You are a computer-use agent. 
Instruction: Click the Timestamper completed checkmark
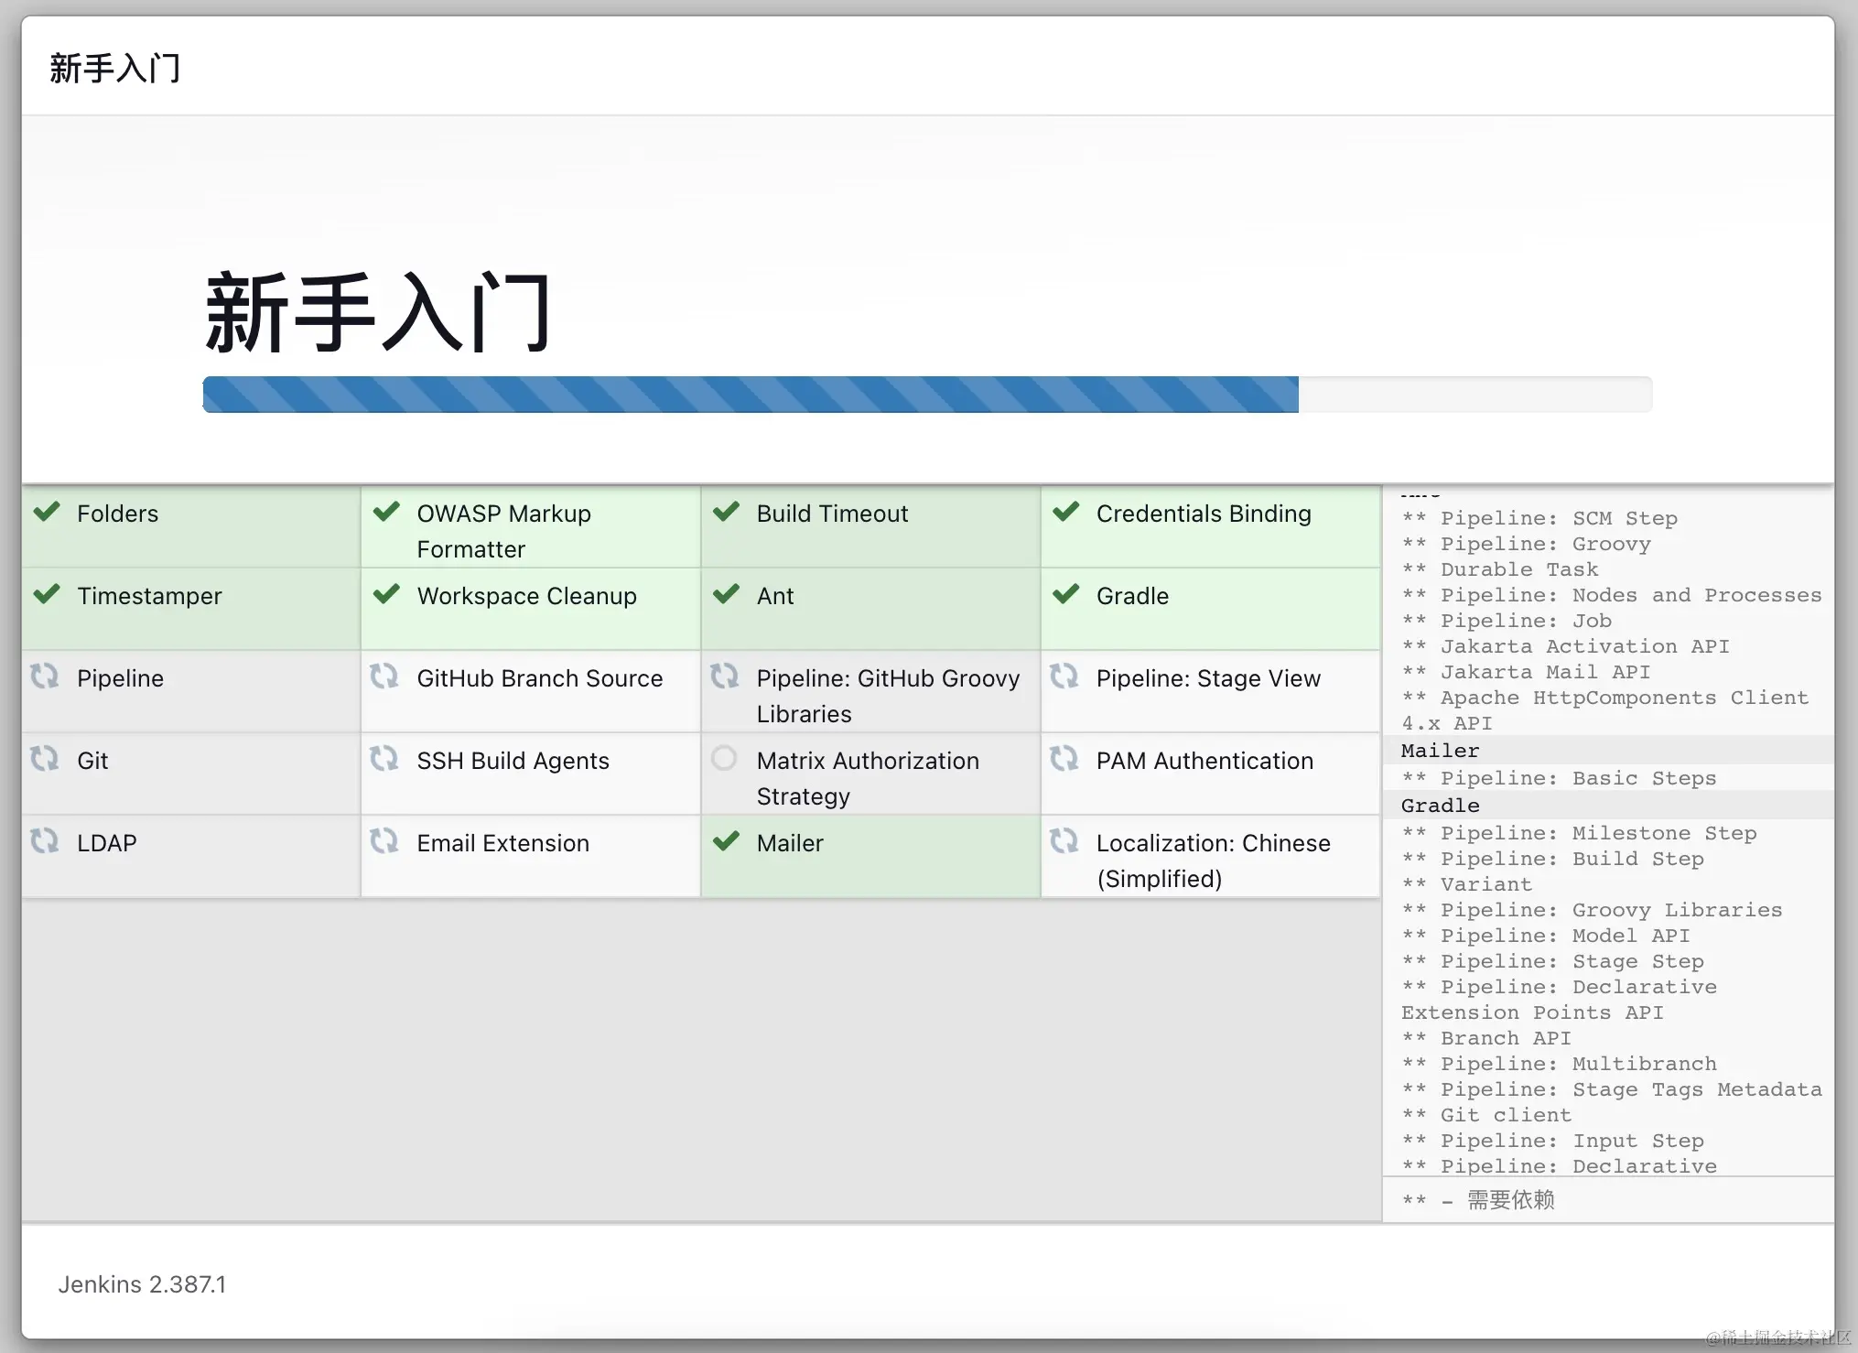47,594
